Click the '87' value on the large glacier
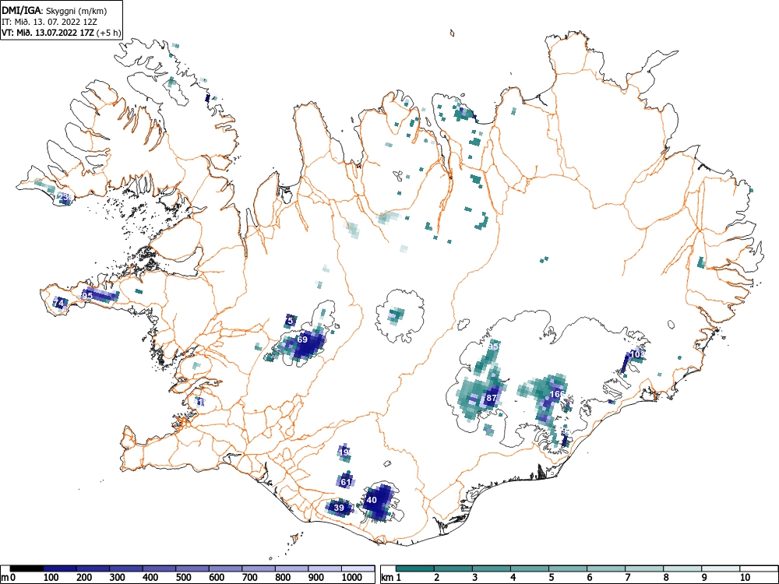The width and height of the screenshot is (779, 584). click(x=492, y=398)
